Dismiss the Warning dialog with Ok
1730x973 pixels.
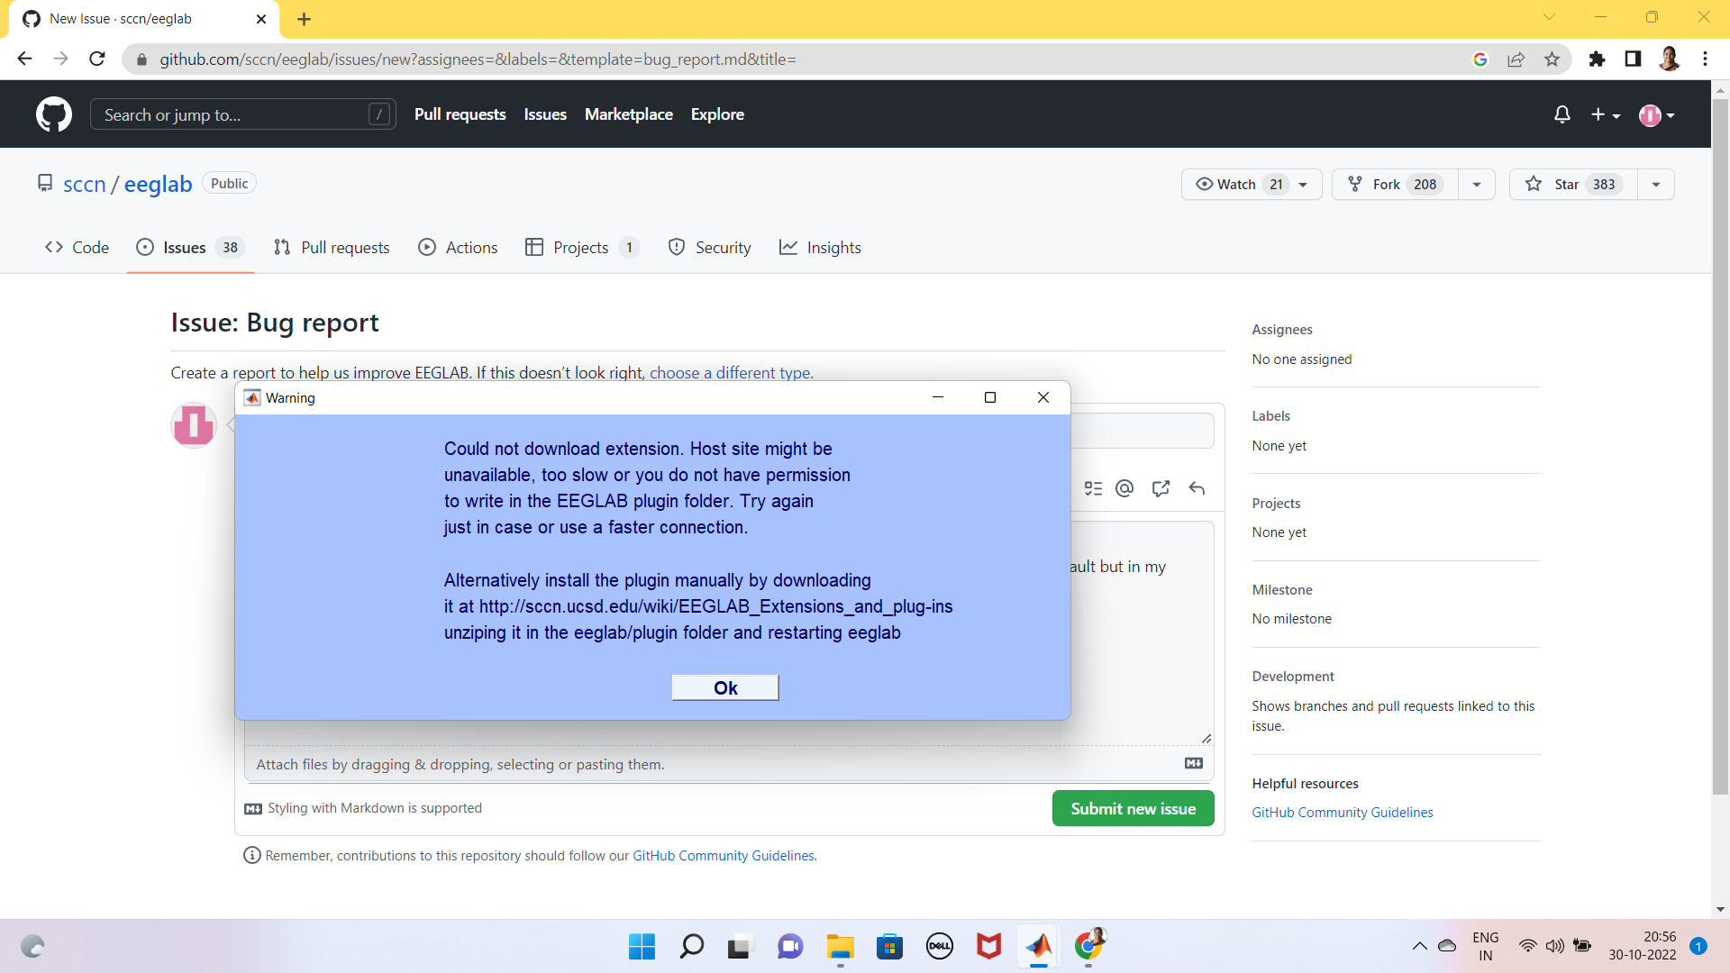click(x=724, y=687)
